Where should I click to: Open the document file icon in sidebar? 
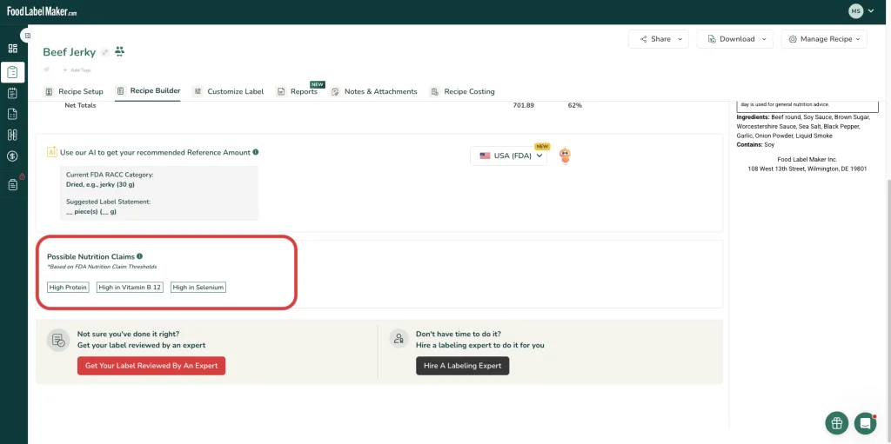coord(12,114)
